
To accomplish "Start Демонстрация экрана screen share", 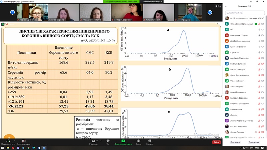I will coord(123,142).
